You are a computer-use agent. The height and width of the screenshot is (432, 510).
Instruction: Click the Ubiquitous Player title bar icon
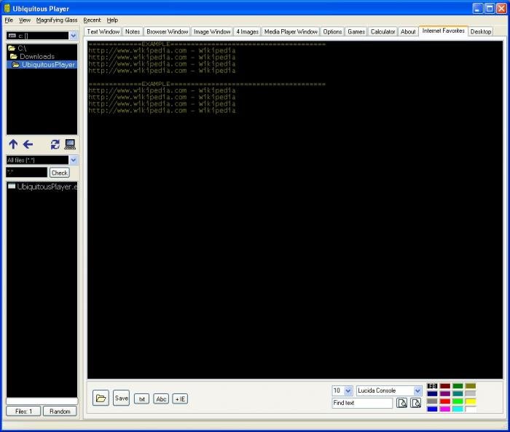[x=7, y=8]
